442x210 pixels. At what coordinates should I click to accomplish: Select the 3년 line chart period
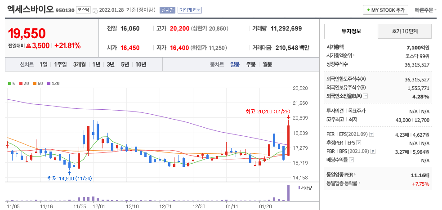(111, 65)
